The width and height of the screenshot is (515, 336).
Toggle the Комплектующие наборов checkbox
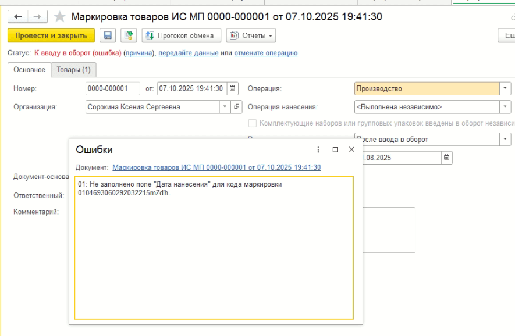(x=253, y=123)
